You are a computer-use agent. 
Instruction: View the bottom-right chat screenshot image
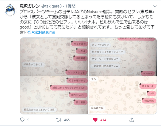pyautogui.click(x=123, y=95)
